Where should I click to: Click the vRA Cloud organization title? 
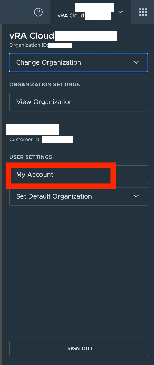point(32,36)
